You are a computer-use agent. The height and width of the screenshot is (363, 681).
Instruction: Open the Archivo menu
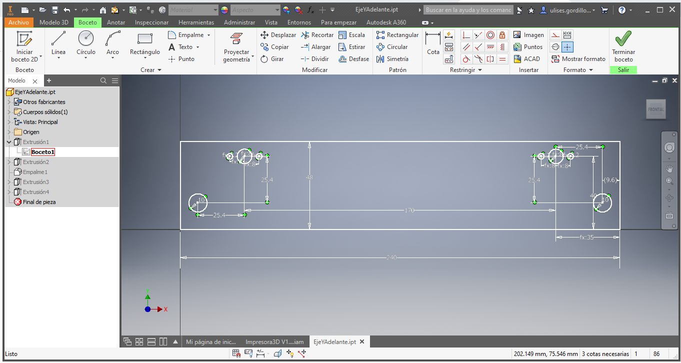coord(19,22)
